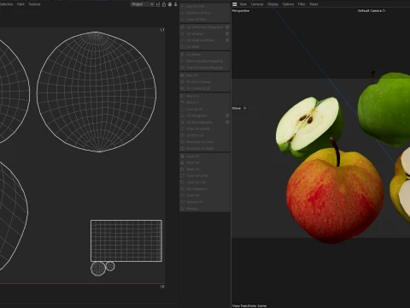Screen dimensions: 410x308
Task: Open the Textures menu
Action: pos(34,4)
